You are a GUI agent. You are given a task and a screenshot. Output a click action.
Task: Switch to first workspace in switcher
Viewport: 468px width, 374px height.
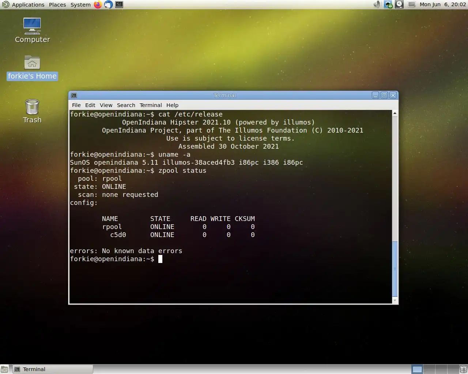pos(417,369)
